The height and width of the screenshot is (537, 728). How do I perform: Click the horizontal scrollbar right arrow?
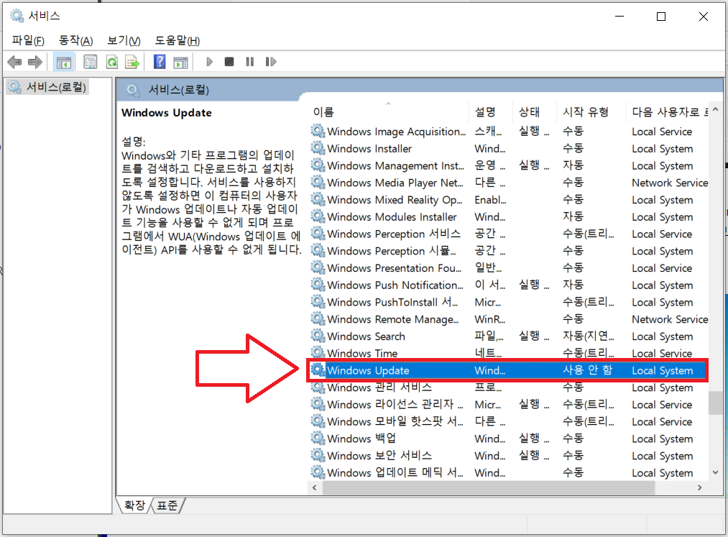pos(700,487)
